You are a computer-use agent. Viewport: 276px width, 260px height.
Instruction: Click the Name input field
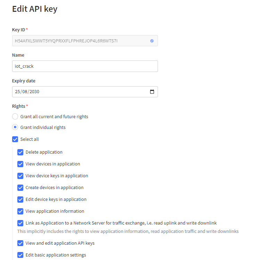[85, 66]
